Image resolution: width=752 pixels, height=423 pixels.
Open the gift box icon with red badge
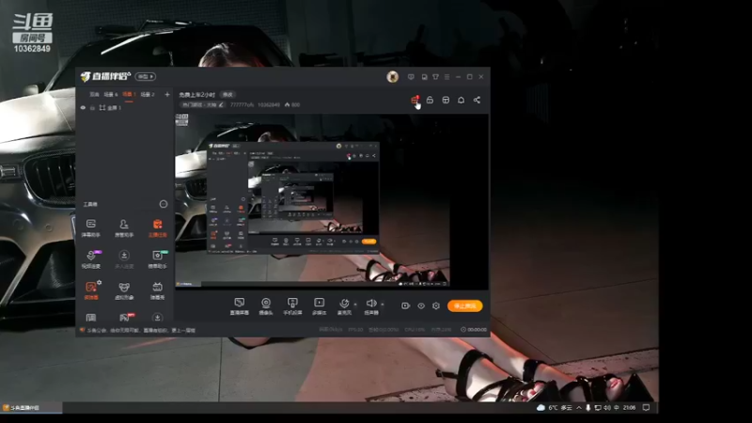point(415,100)
